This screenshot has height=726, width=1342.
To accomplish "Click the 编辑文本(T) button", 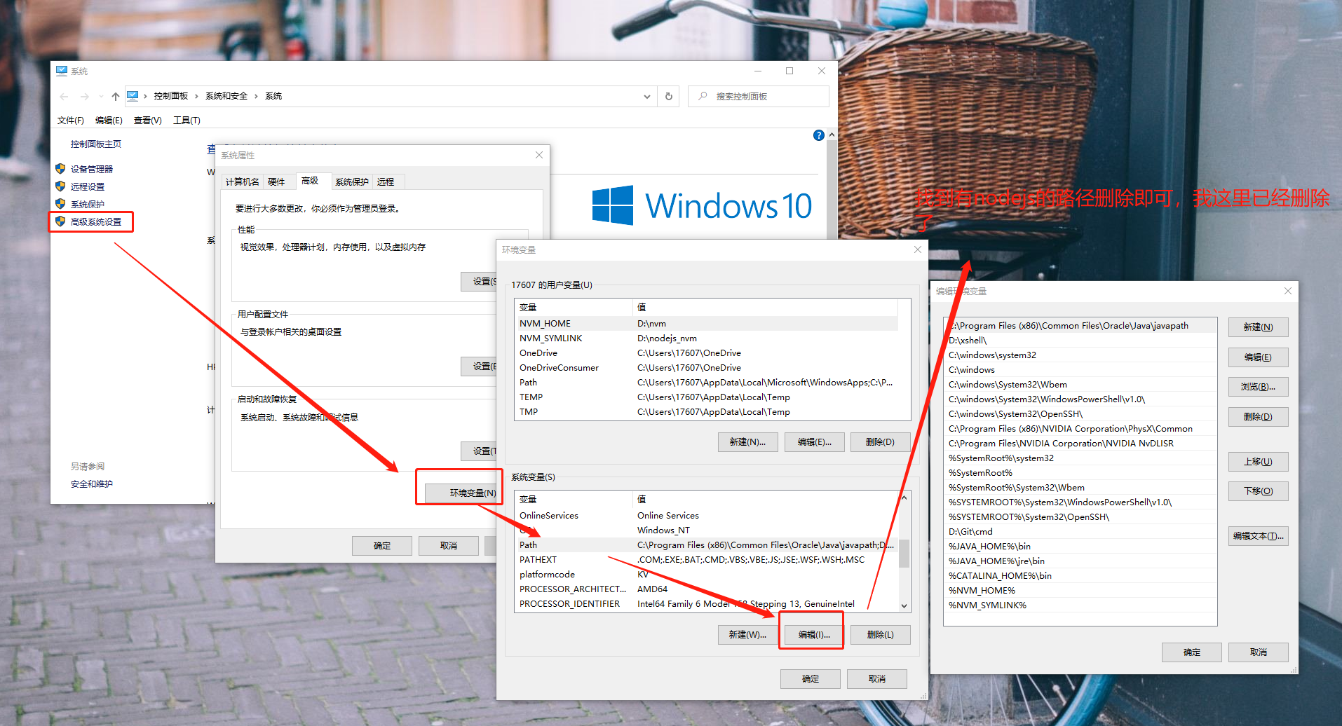I will [x=1258, y=536].
